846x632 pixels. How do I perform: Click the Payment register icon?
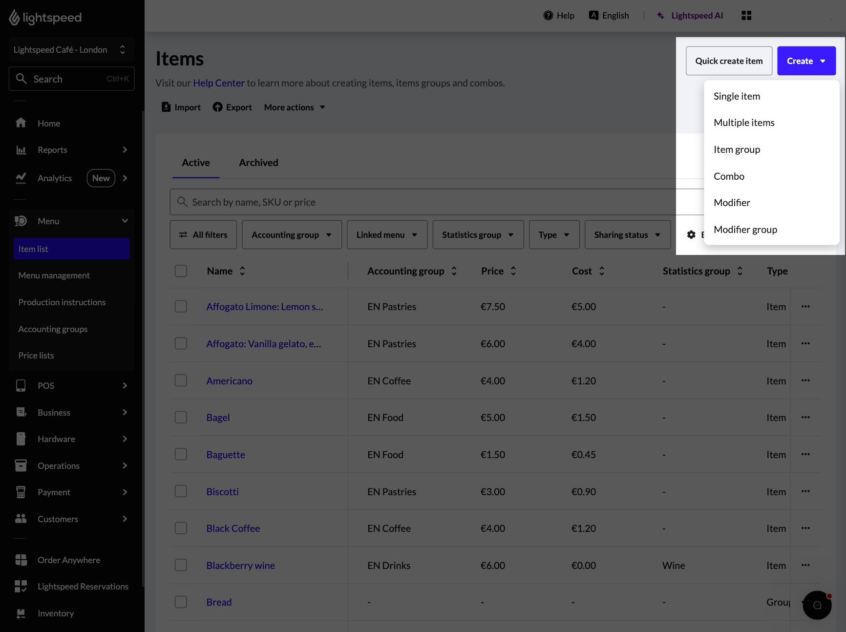(21, 492)
